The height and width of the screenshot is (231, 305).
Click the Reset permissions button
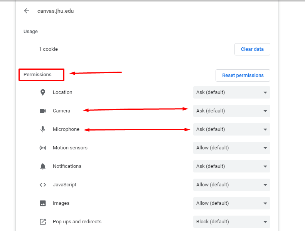point(243,75)
